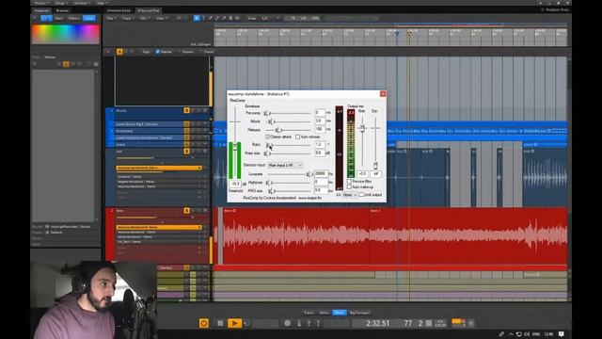Viewport: 602px width, 339px height.
Task: Toggle the orange power button in transport
Action: pyautogui.click(x=203, y=323)
